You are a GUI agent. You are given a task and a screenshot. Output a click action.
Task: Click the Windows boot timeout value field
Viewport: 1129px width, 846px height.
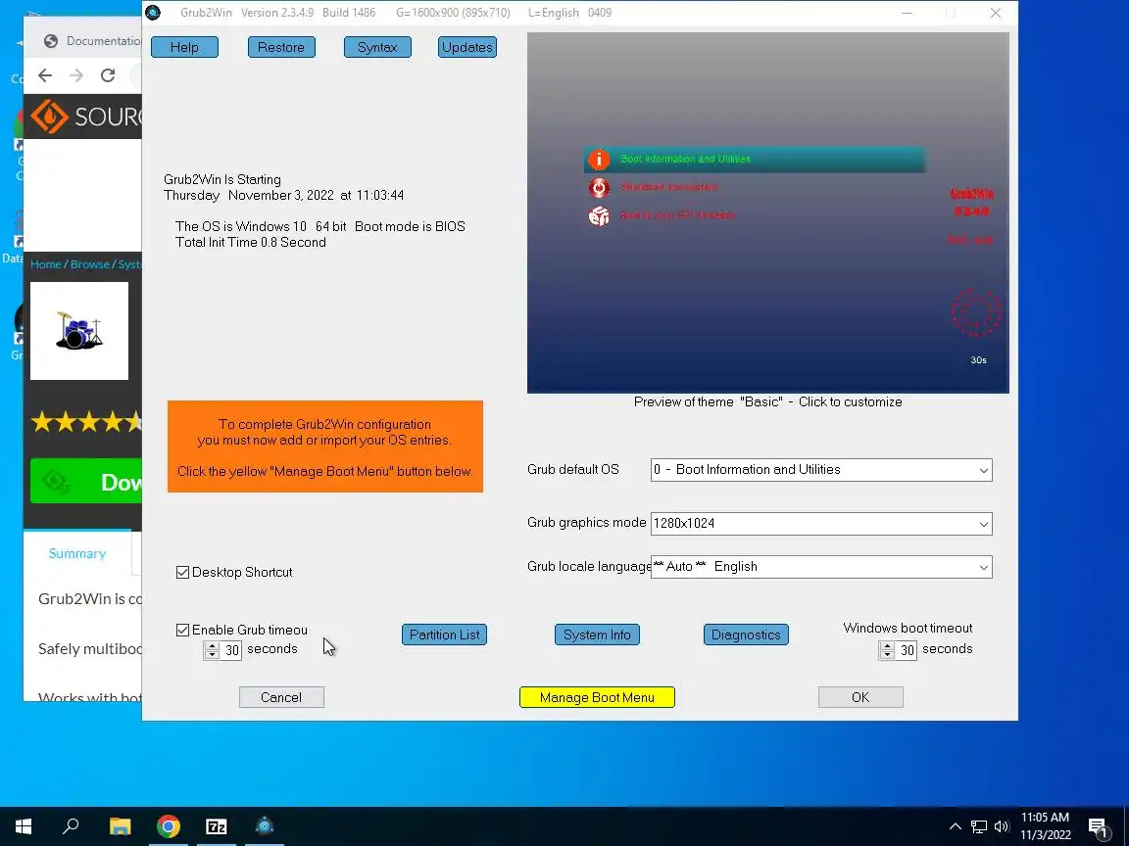point(907,650)
